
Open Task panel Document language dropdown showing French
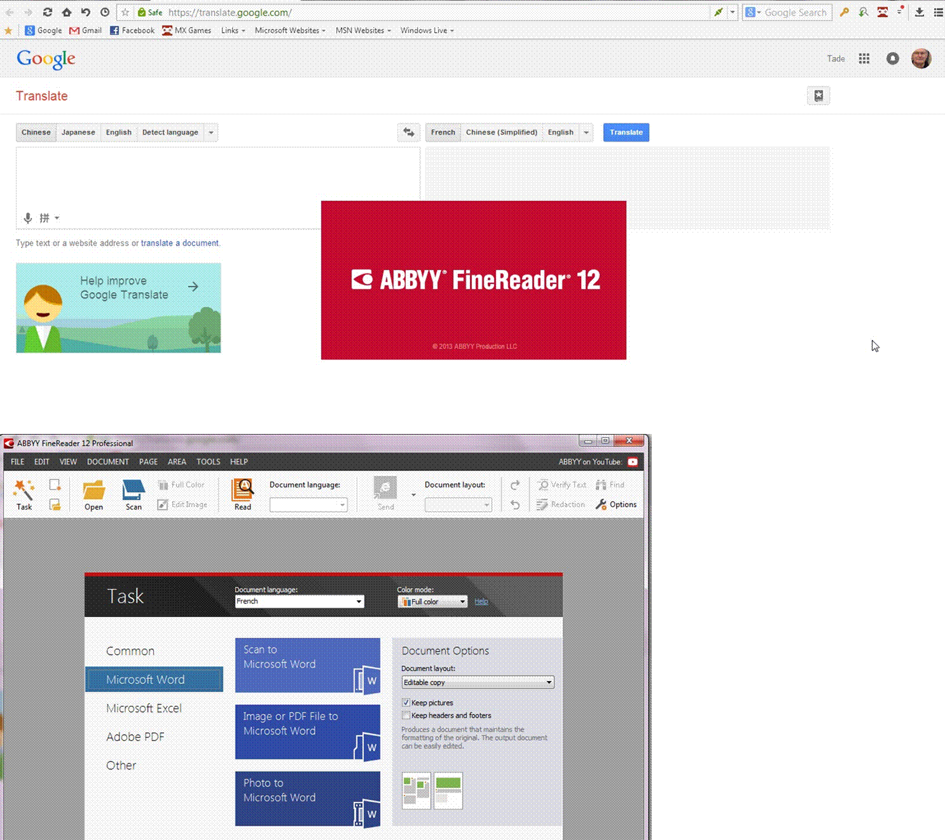(300, 601)
